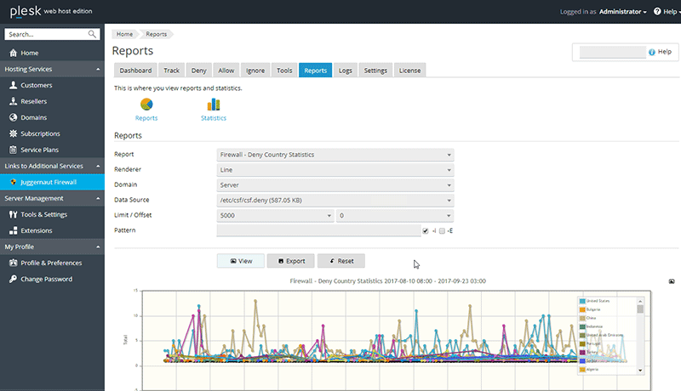Open the Offset dropdown showing 0
681x391 pixels.
(395, 215)
